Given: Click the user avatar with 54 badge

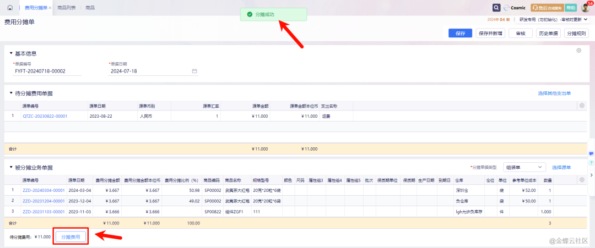Looking at the screenshot, I should pyautogui.click(x=586, y=8).
